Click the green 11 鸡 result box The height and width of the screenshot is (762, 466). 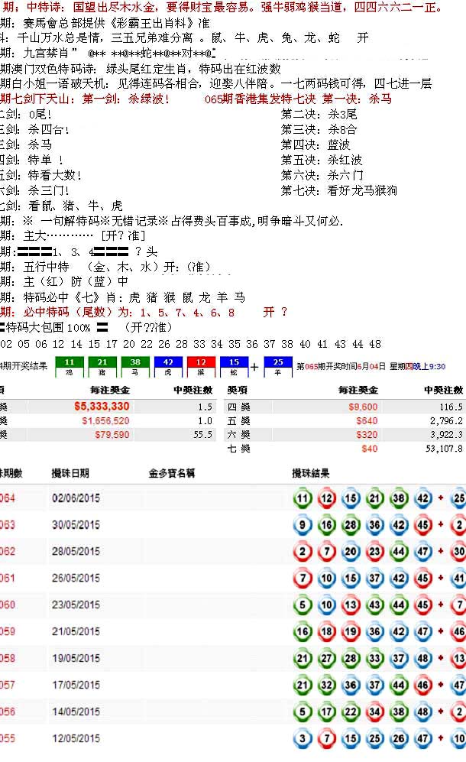coord(69,367)
